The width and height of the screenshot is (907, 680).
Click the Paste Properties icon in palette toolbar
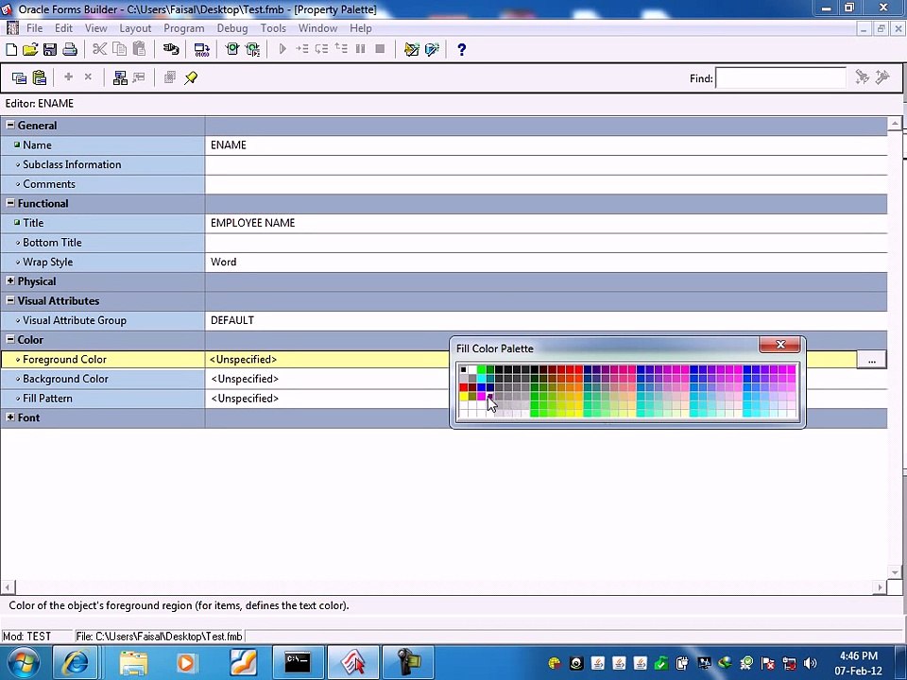[40, 77]
